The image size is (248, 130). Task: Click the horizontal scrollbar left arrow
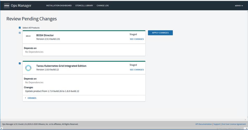[x=1, y=128]
